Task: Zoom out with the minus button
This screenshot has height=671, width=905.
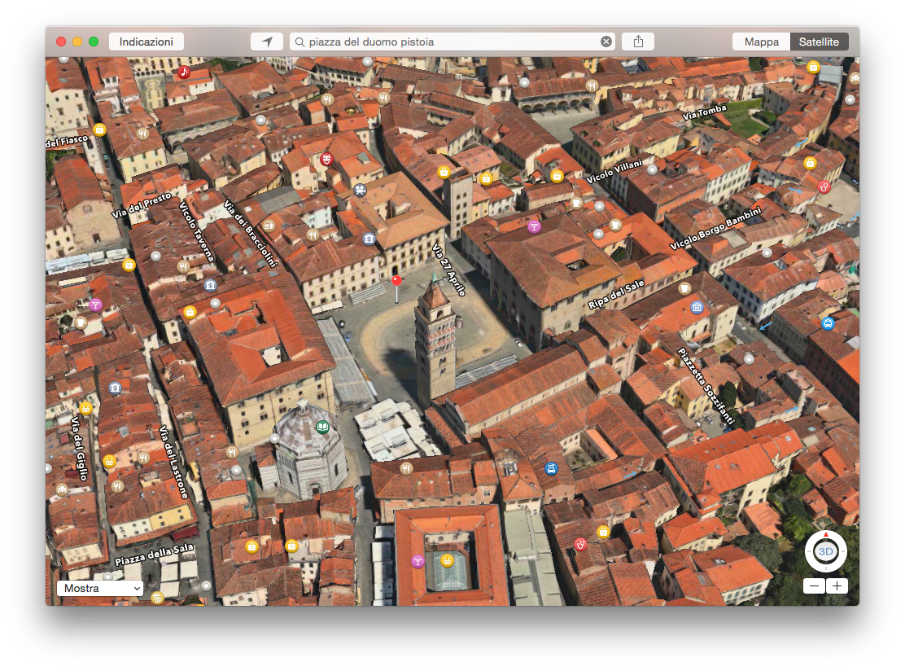Action: click(x=814, y=585)
